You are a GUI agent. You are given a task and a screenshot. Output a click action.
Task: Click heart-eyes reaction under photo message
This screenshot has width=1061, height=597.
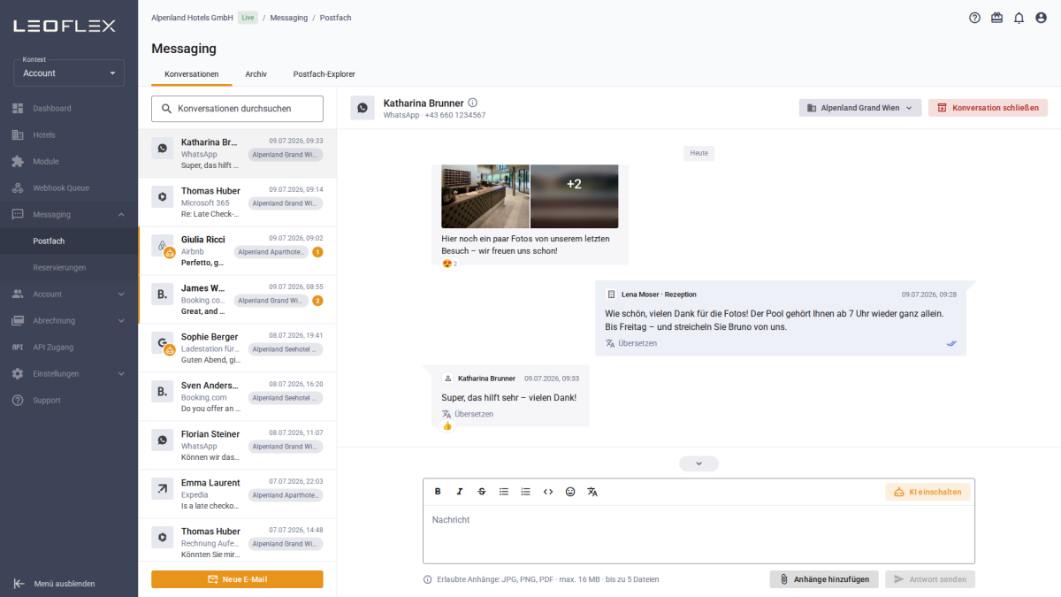coord(450,264)
